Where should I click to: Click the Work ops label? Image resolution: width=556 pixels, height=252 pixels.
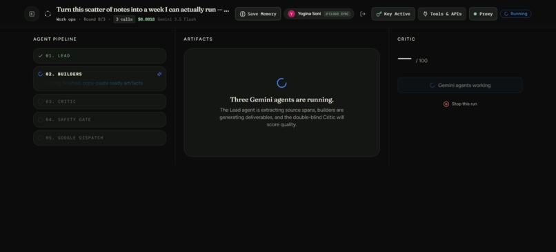66,19
